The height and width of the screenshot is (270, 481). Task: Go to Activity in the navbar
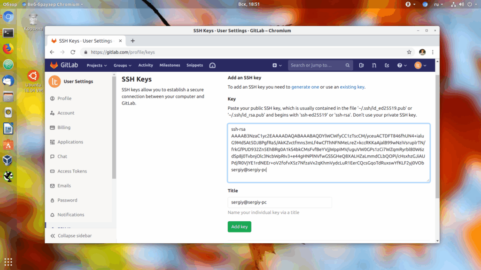click(x=146, y=65)
